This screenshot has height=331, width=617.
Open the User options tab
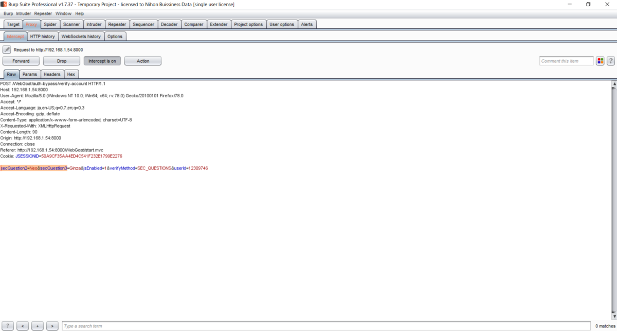[282, 24]
